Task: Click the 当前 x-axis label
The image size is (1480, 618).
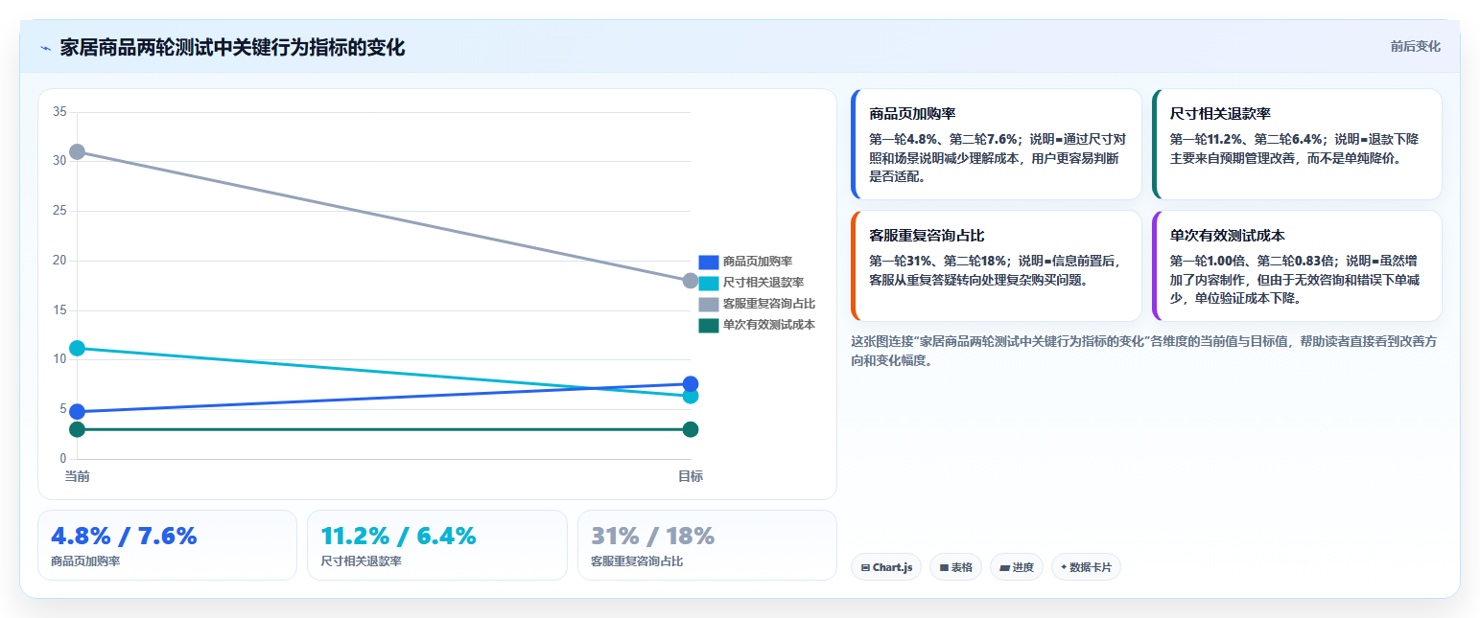Action: click(x=78, y=476)
